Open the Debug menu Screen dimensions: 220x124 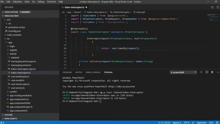(x=41, y=2)
